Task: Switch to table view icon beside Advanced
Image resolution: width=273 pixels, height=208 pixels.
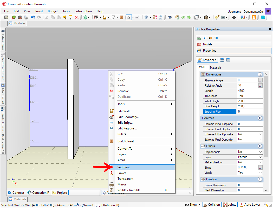Action: pos(228,60)
